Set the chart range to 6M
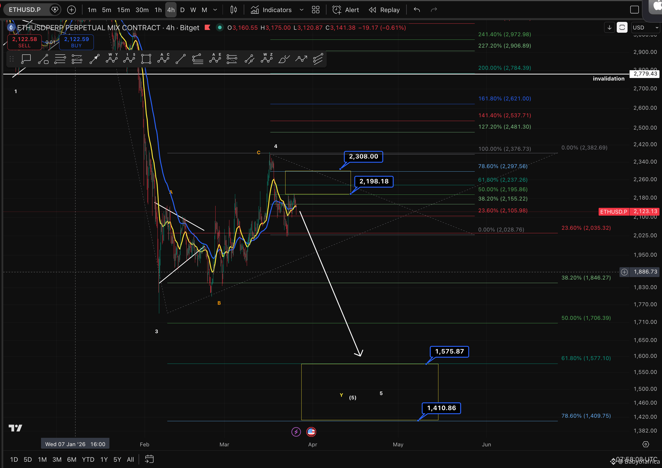Screen dimensions: 662x468 pyautogui.click(x=71, y=459)
